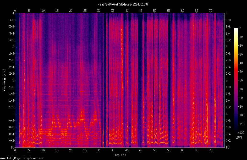Click the '-50' value on the color scale
This screenshot has height=160, width=247.
click(x=240, y=72)
